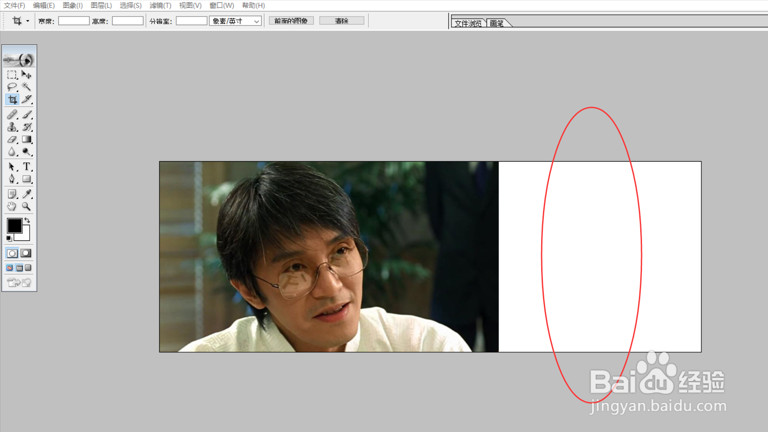
Task: Open the 视图(V) menu
Action: pyautogui.click(x=190, y=5)
